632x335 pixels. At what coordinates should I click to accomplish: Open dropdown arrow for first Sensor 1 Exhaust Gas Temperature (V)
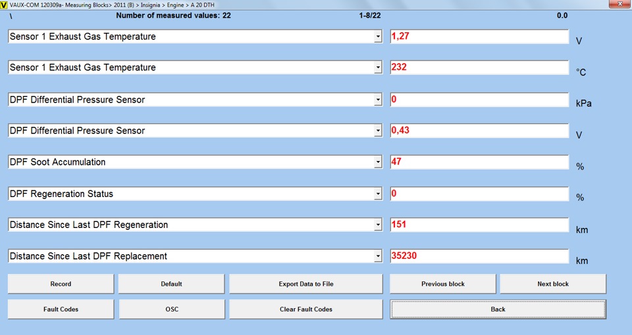[x=378, y=37]
